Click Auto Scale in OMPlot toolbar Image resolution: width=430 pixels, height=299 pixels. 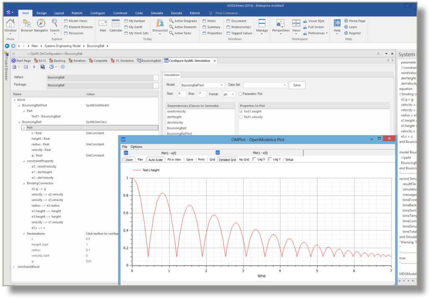coord(155,159)
